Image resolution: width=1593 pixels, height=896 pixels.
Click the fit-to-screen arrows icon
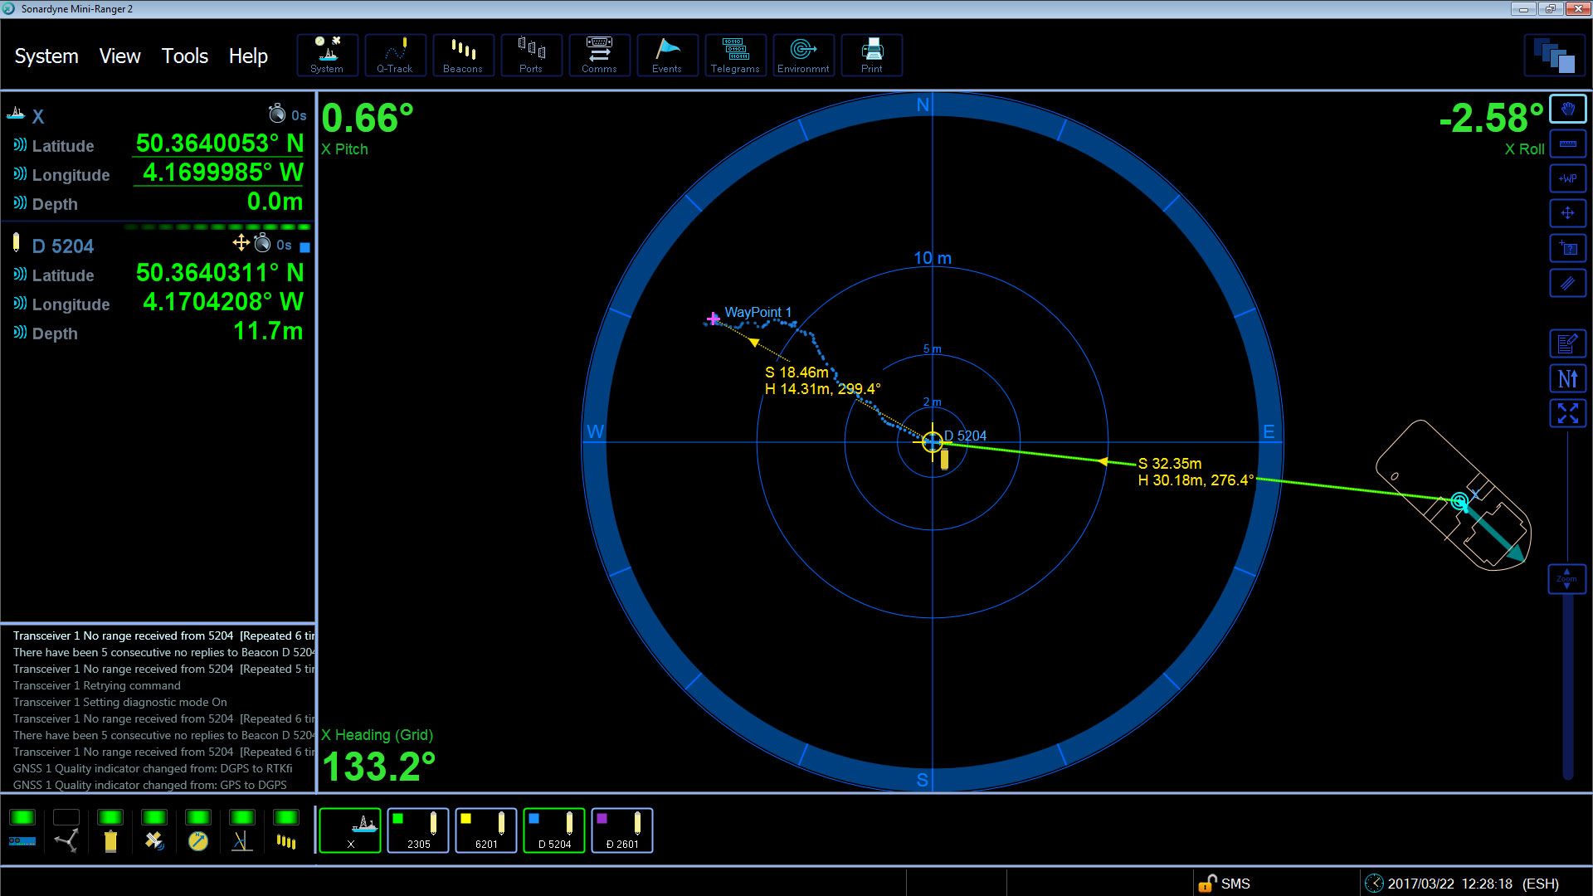(x=1567, y=413)
